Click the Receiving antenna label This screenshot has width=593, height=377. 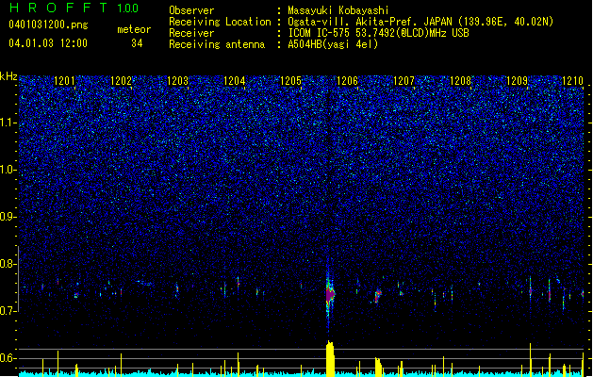point(217,44)
